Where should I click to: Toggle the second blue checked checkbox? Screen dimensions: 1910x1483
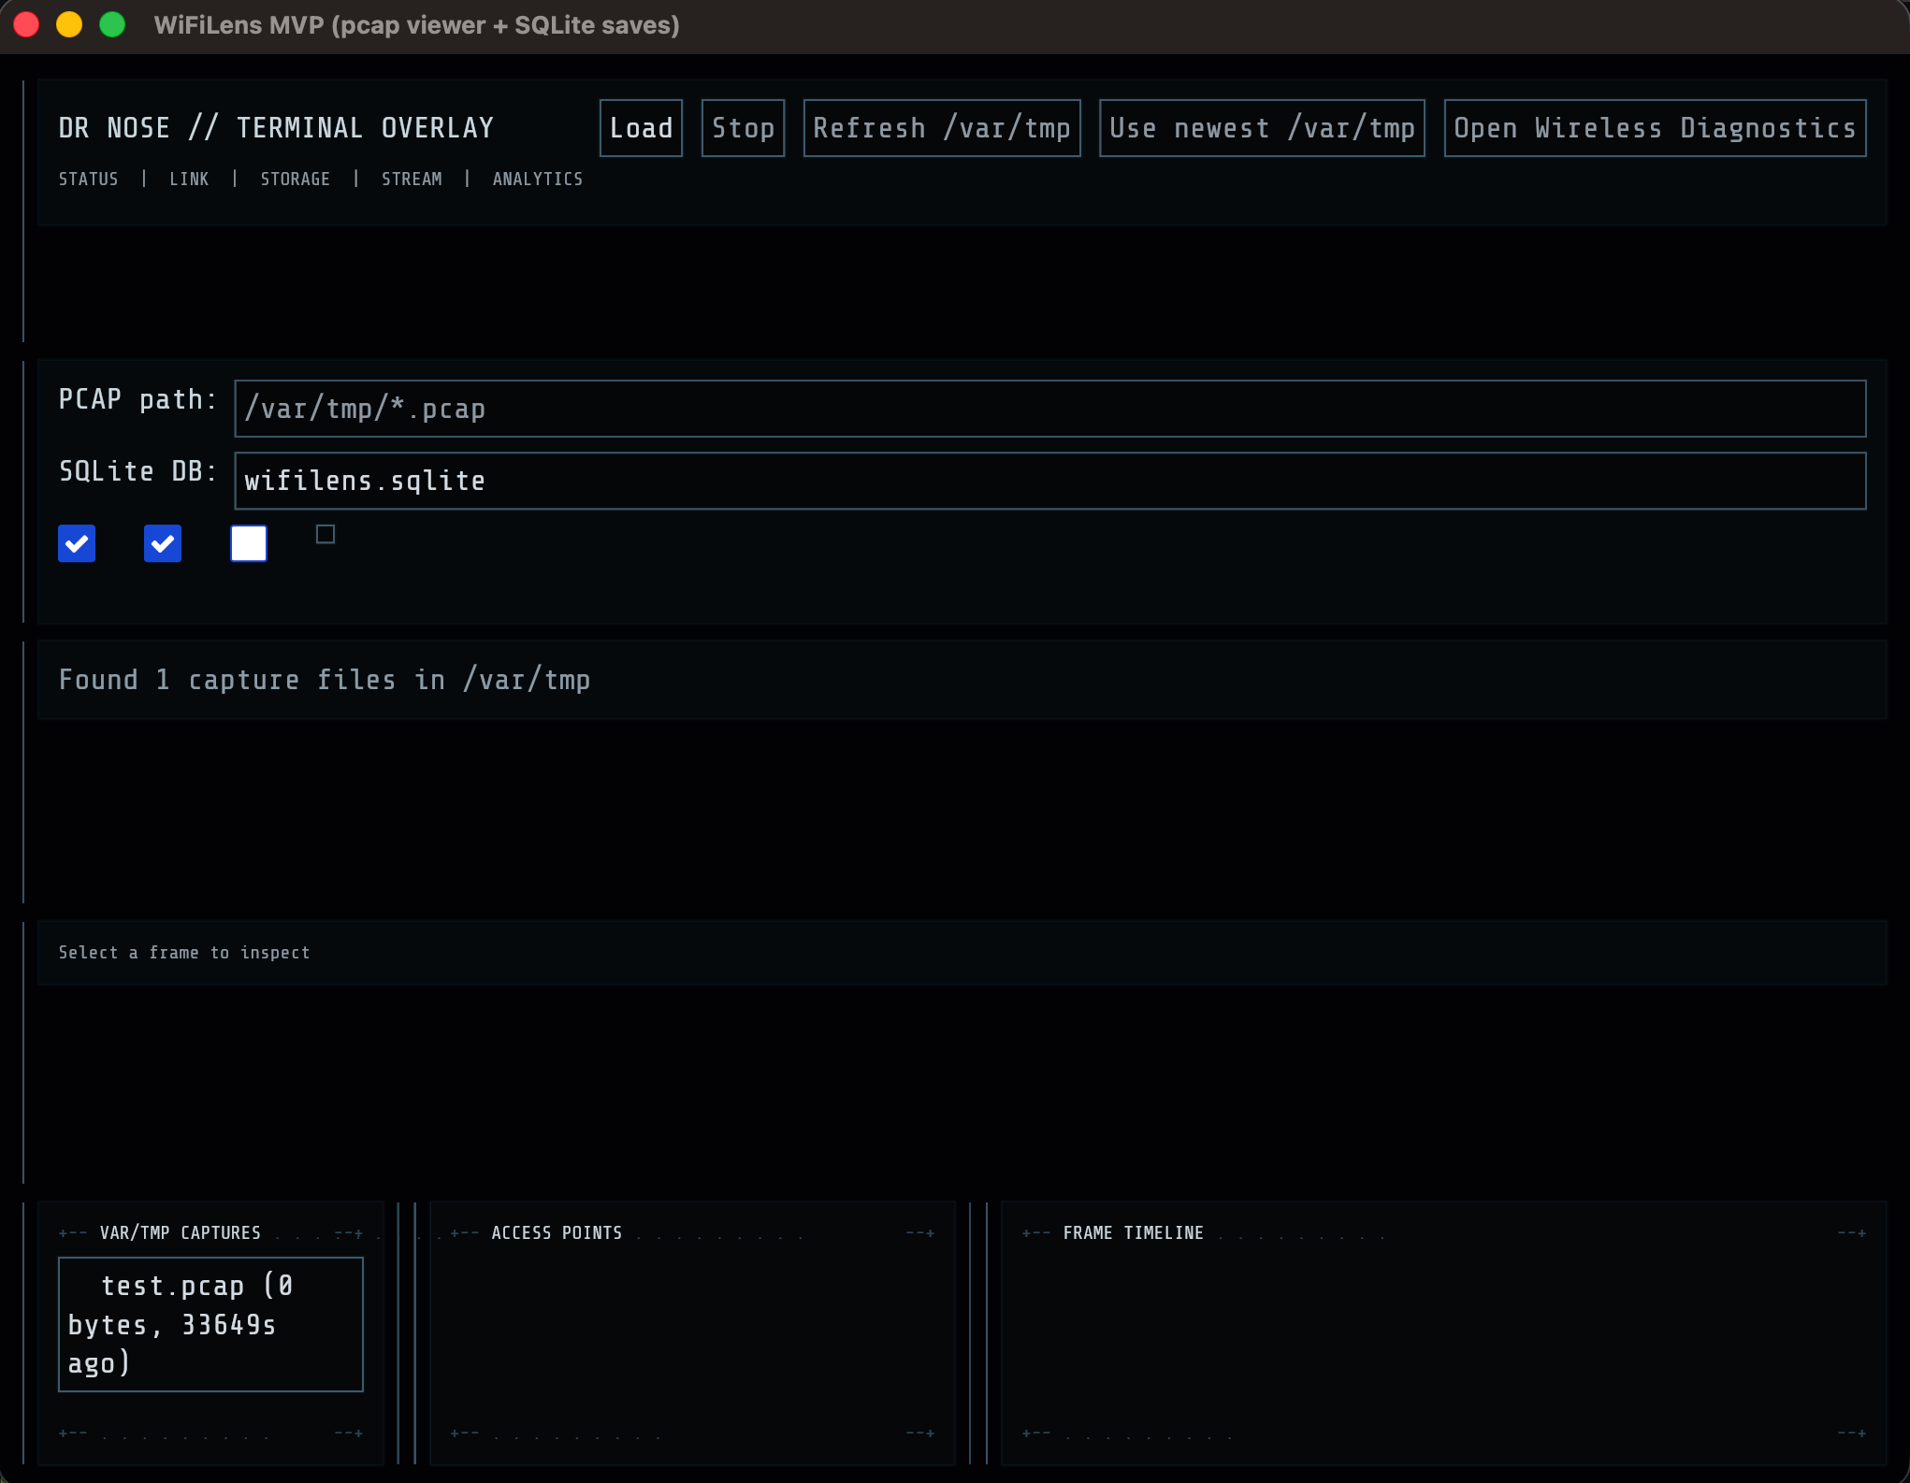coord(163,543)
